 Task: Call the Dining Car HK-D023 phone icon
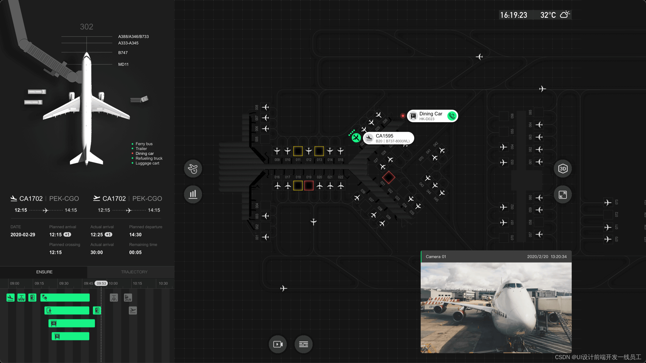pyautogui.click(x=452, y=116)
